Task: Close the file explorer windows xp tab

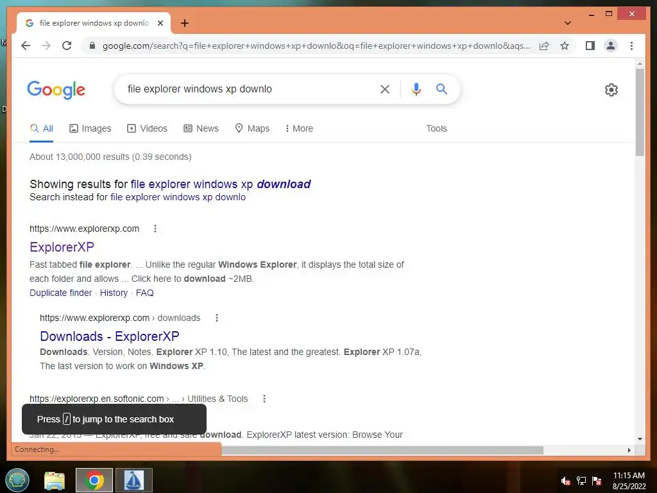Action: tap(160, 23)
